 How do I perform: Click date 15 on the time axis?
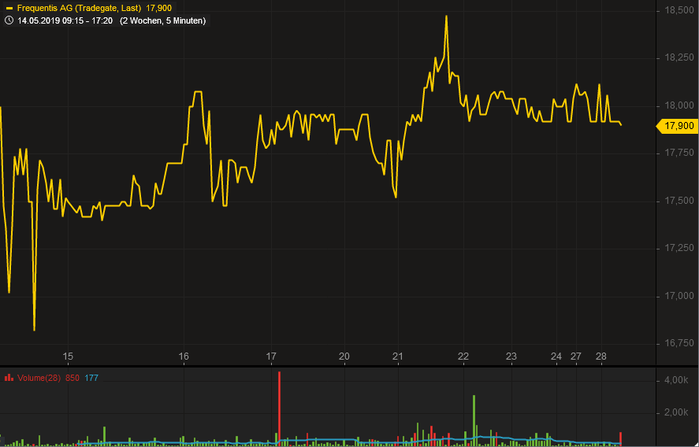point(68,356)
